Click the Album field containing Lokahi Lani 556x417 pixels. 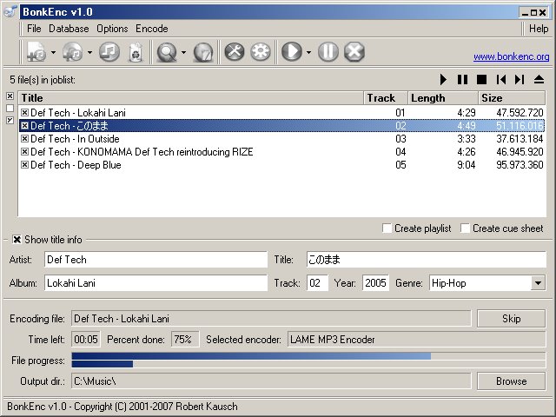(x=156, y=283)
